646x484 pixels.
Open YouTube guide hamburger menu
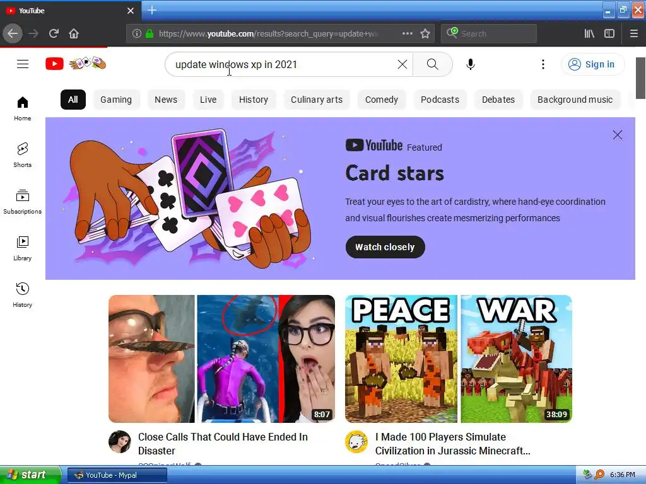(23, 64)
